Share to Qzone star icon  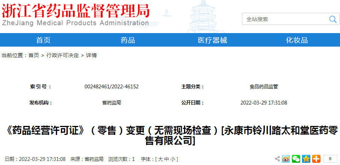(306, 159)
